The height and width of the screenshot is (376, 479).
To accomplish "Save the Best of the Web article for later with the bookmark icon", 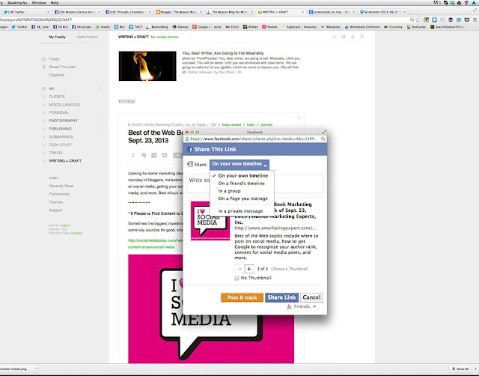I will (x=133, y=155).
